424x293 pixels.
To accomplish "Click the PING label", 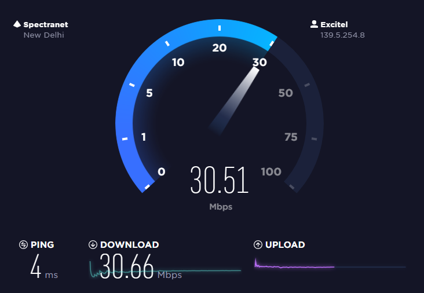I will [42, 244].
